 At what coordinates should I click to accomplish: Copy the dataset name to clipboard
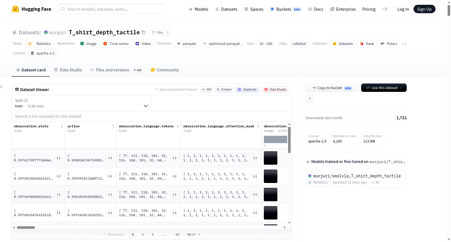(143, 32)
